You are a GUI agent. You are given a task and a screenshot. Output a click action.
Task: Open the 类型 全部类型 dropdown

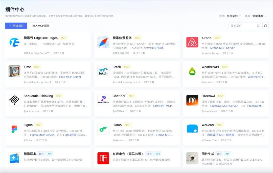pos(259,16)
